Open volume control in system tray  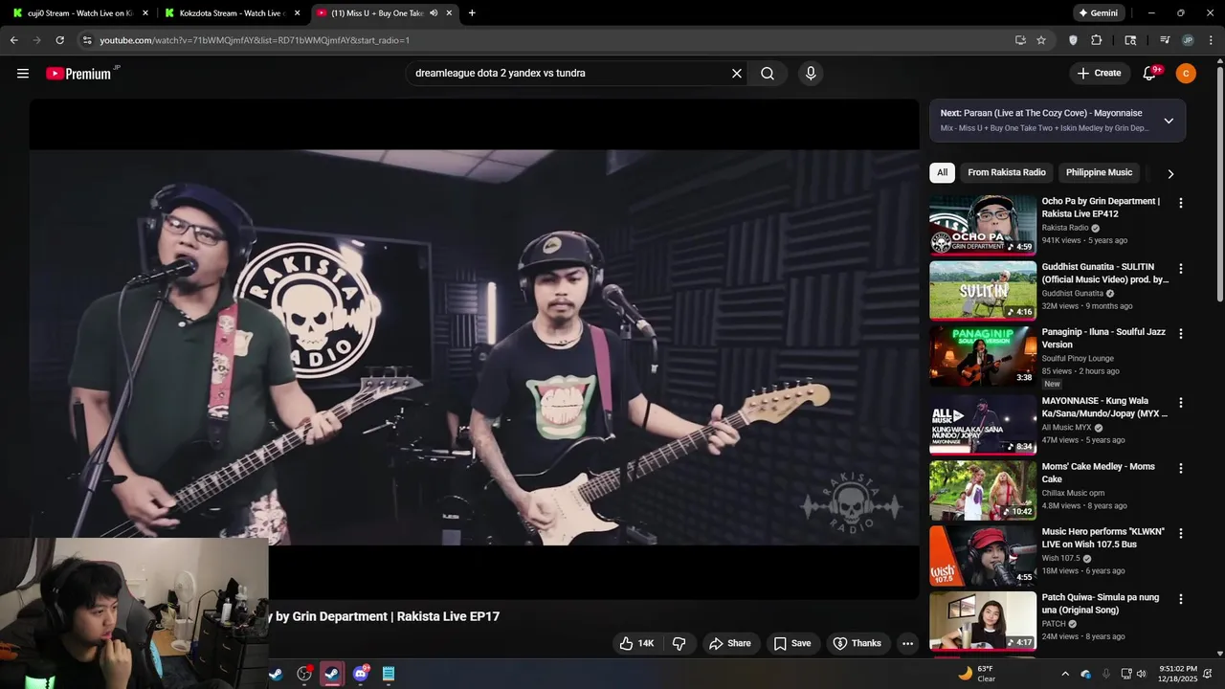pyautogui.click(x=1142, y=674)
